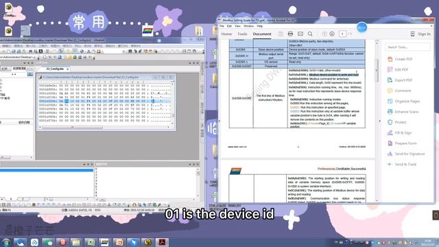439x247 pixels.
Task: Open the Window menu in Acrobat
Action: coord(248,26)
